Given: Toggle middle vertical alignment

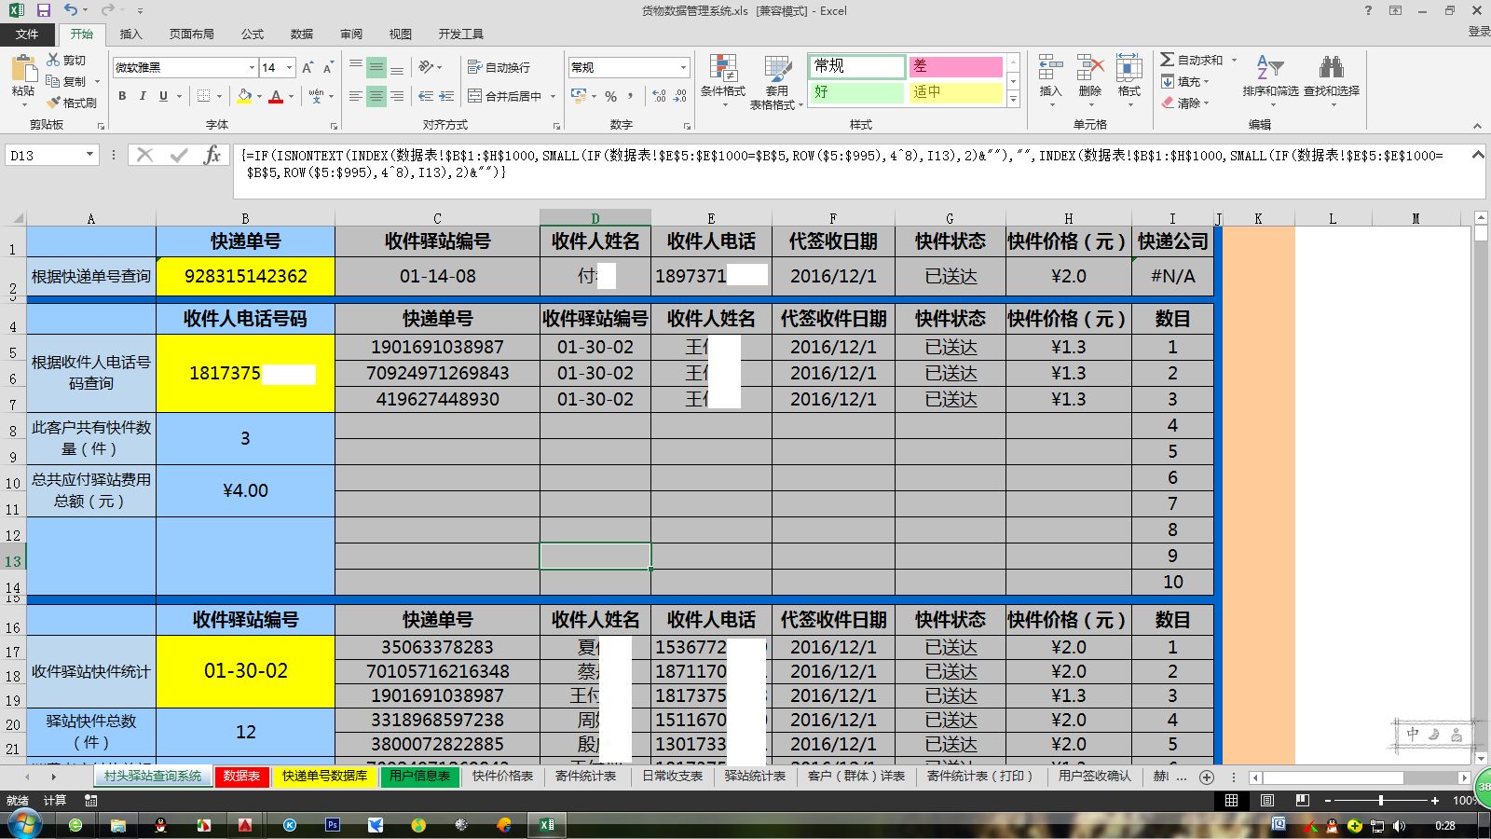Looking at the screenshot, I should pyautogui.click(x=376, y=67).
